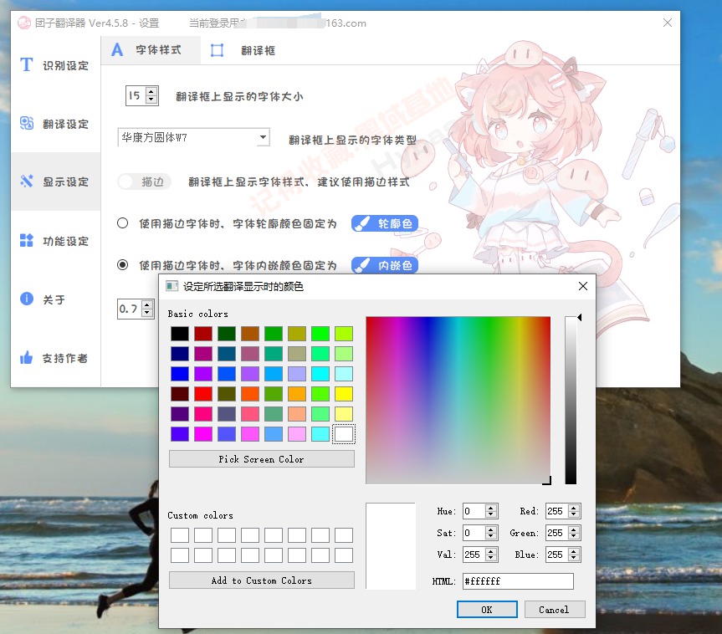Screen dimensions: 722x634
Task: Click the HTML #ffffff hex field
Action: tap(518, 581)
